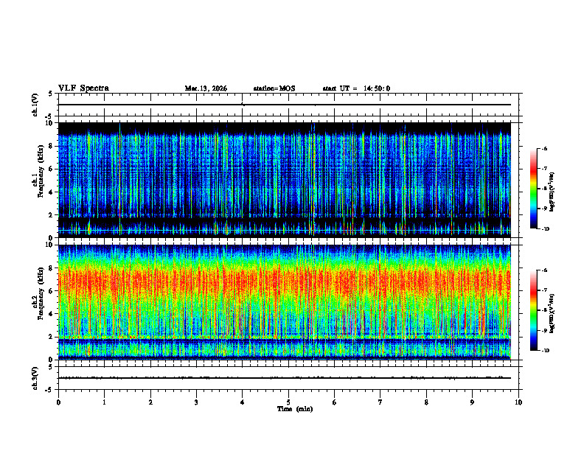Click the "ch.1(V)" waveform axis label

(35, 105)
